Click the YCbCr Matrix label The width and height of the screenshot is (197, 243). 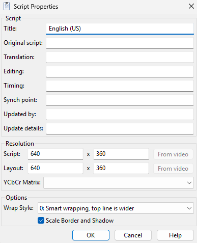(x=22, y=182)
